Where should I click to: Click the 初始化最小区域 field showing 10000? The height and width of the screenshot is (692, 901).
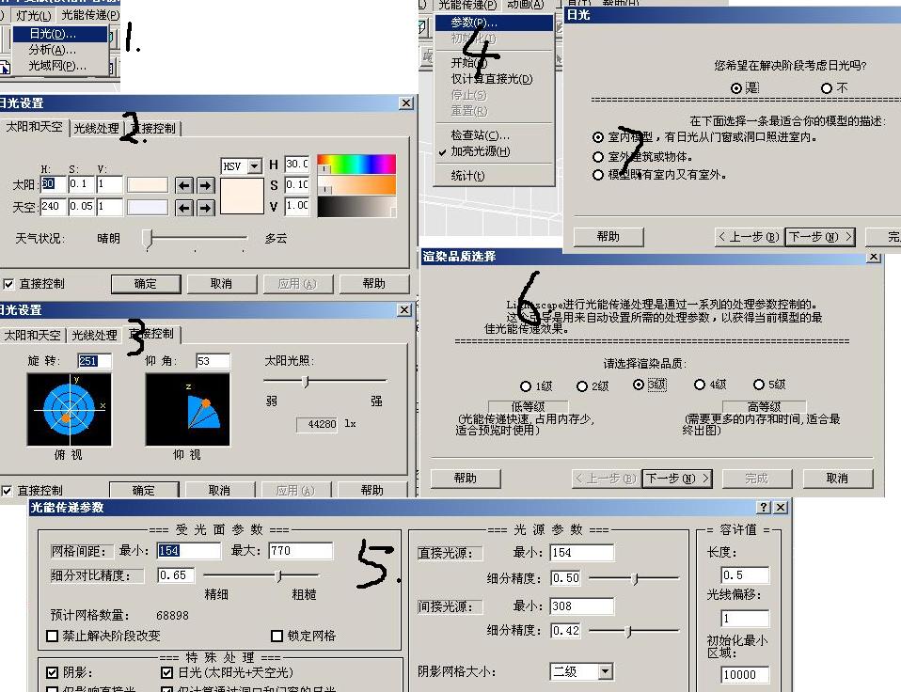point(745,675)
